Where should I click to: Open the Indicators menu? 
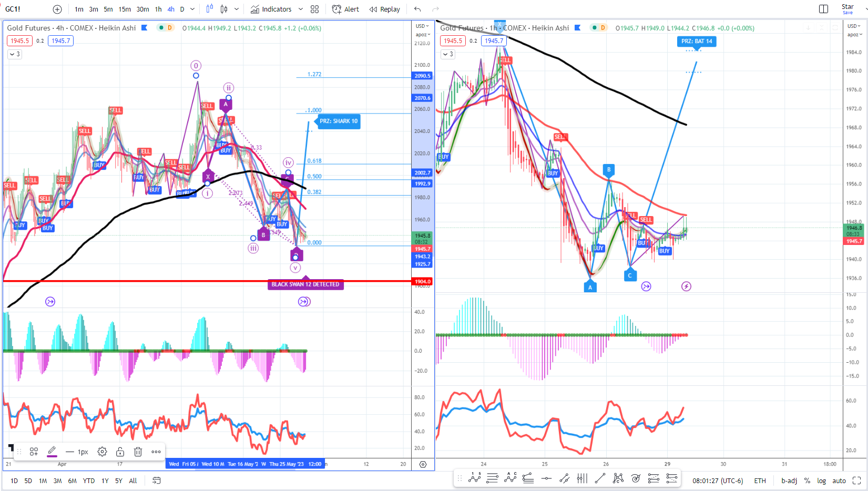click(x=271, y=9)
